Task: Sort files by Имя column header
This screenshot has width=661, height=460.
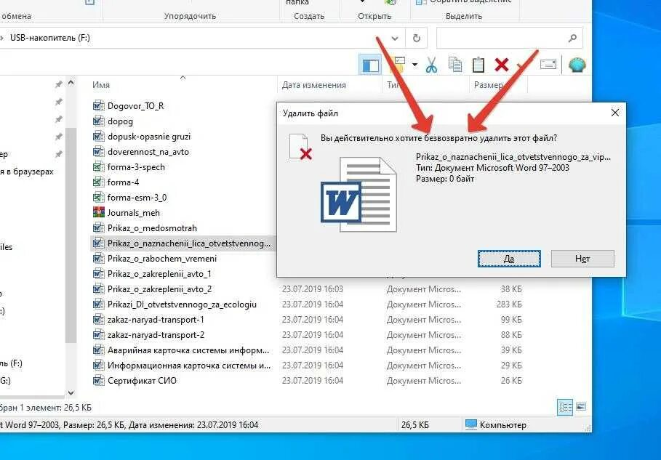Action: click(x=101, y=85)
